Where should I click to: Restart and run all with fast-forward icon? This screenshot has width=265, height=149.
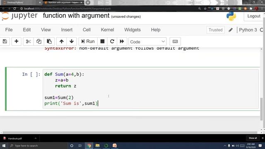pyautogui.click(x=122, y=41)
